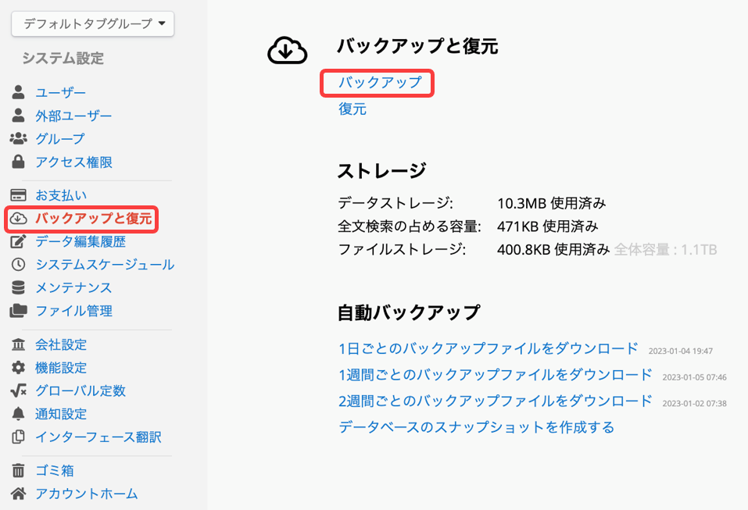Click the アクセス権限 lock icon
The width and height of the screenshot is (748, 510).
[19, 162]
